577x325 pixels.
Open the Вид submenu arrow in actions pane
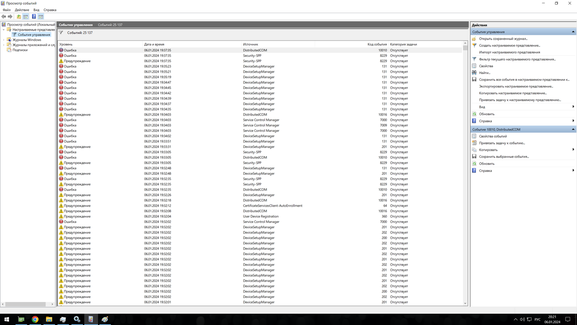point(573,107)
